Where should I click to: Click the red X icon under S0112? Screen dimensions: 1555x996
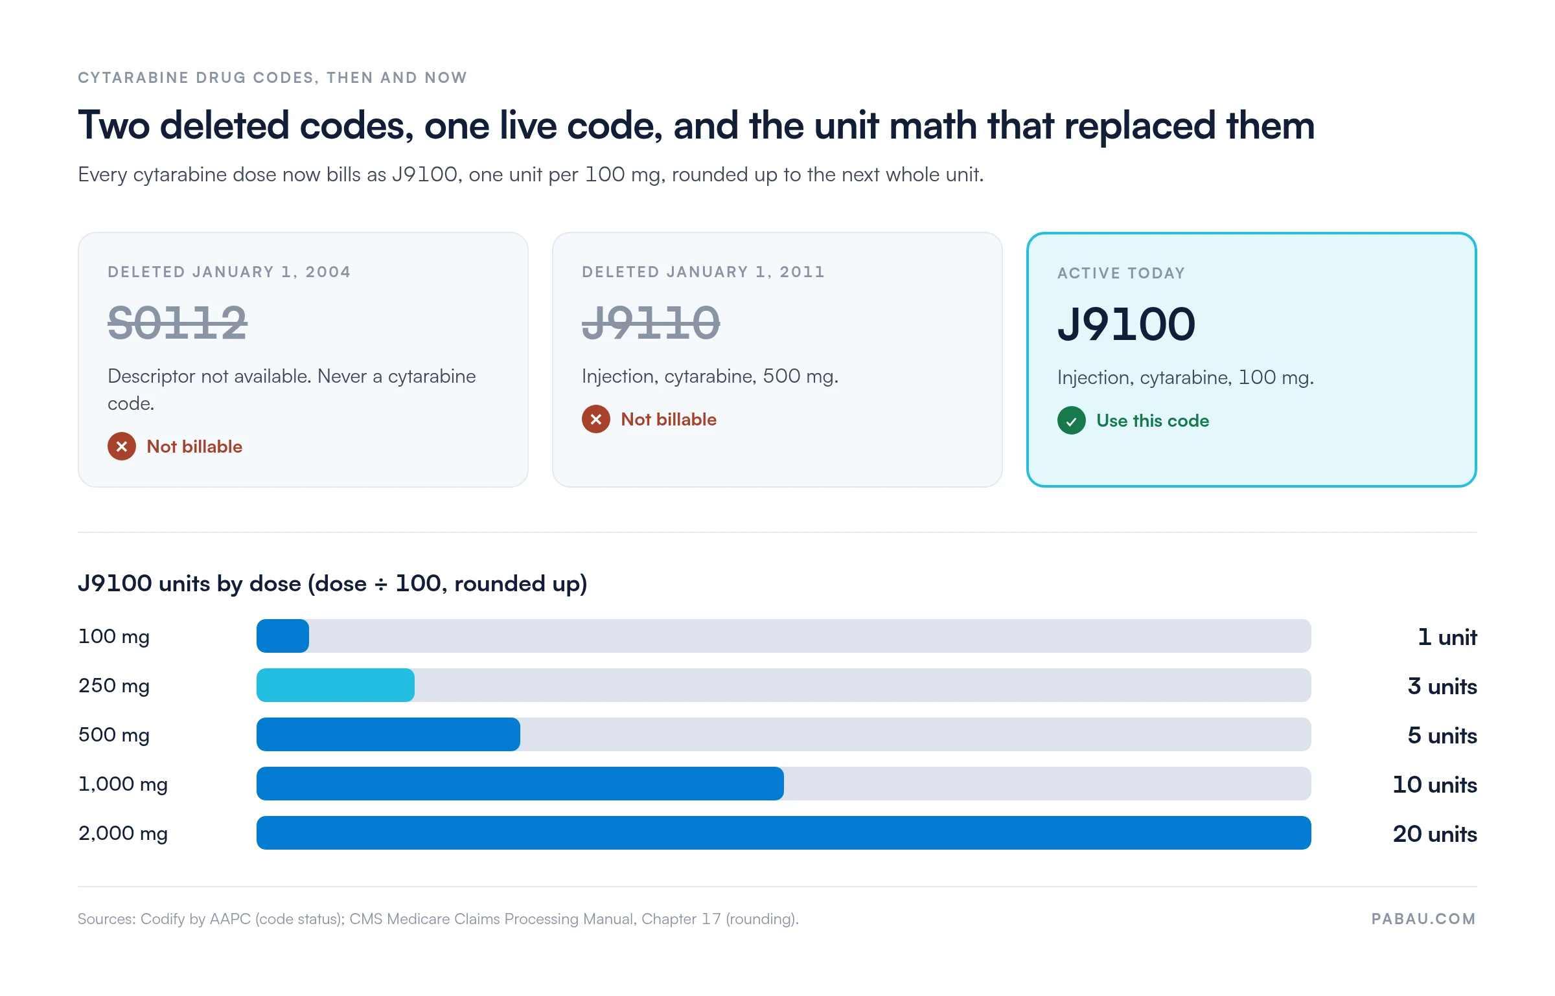click(122, 446)
